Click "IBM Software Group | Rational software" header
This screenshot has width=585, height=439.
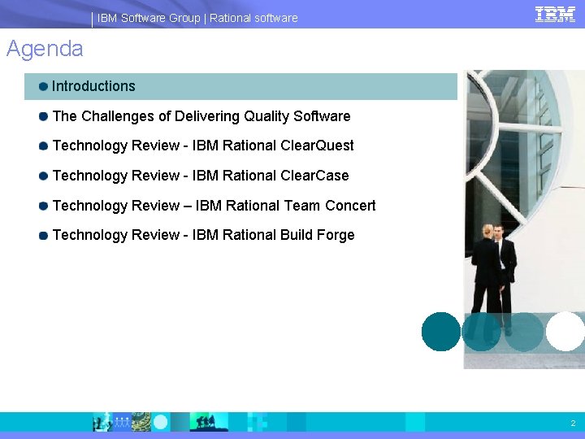pos(197,18)
